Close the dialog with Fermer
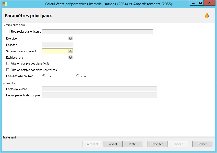The image size is (217, 153). (x=202, y=144)
